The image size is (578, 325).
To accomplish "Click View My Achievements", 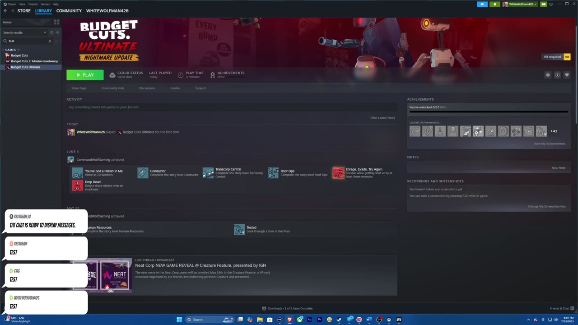I will point(550,144).
